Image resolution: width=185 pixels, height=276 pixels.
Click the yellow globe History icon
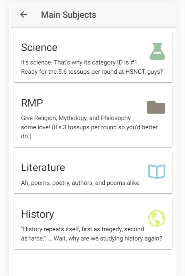[157, 218]
